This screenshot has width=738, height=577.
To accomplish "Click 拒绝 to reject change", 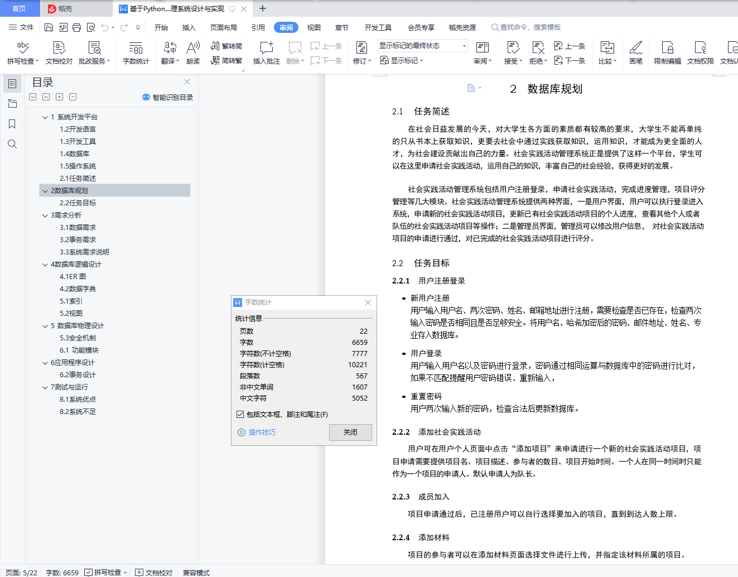I will click(x=538, y=53).
